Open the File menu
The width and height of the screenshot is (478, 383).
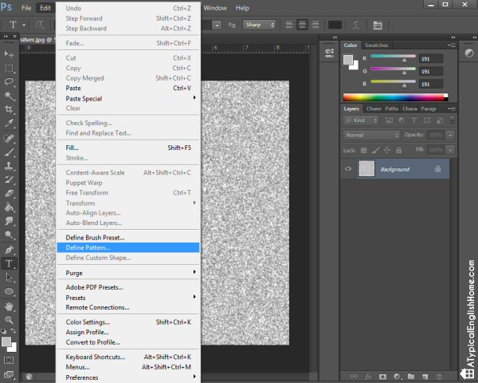(26, 8)
